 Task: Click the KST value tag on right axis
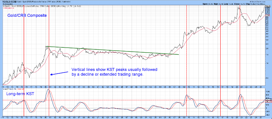coord(268,100)
